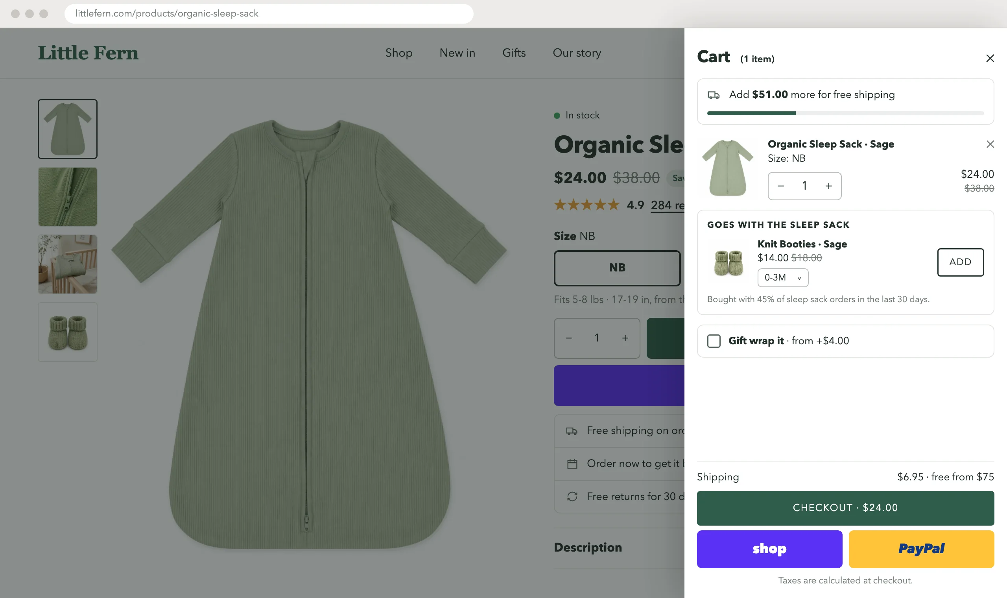Go to Little Fern home logo
1007x598 pixels.
point(88,53)
